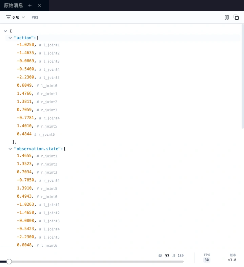Click the filter lines icon beside 6 项
The width and height of the screenshot is (244, 267).
[x=8, y=17]
